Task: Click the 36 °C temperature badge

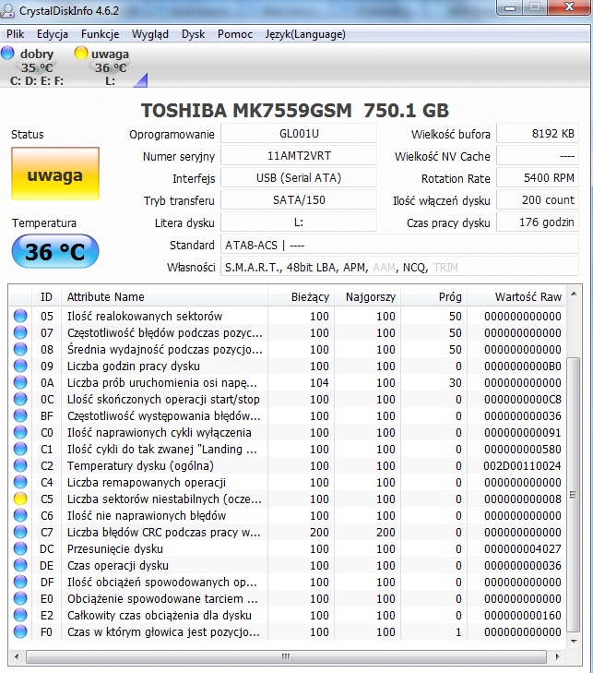Action: (55, 251)
